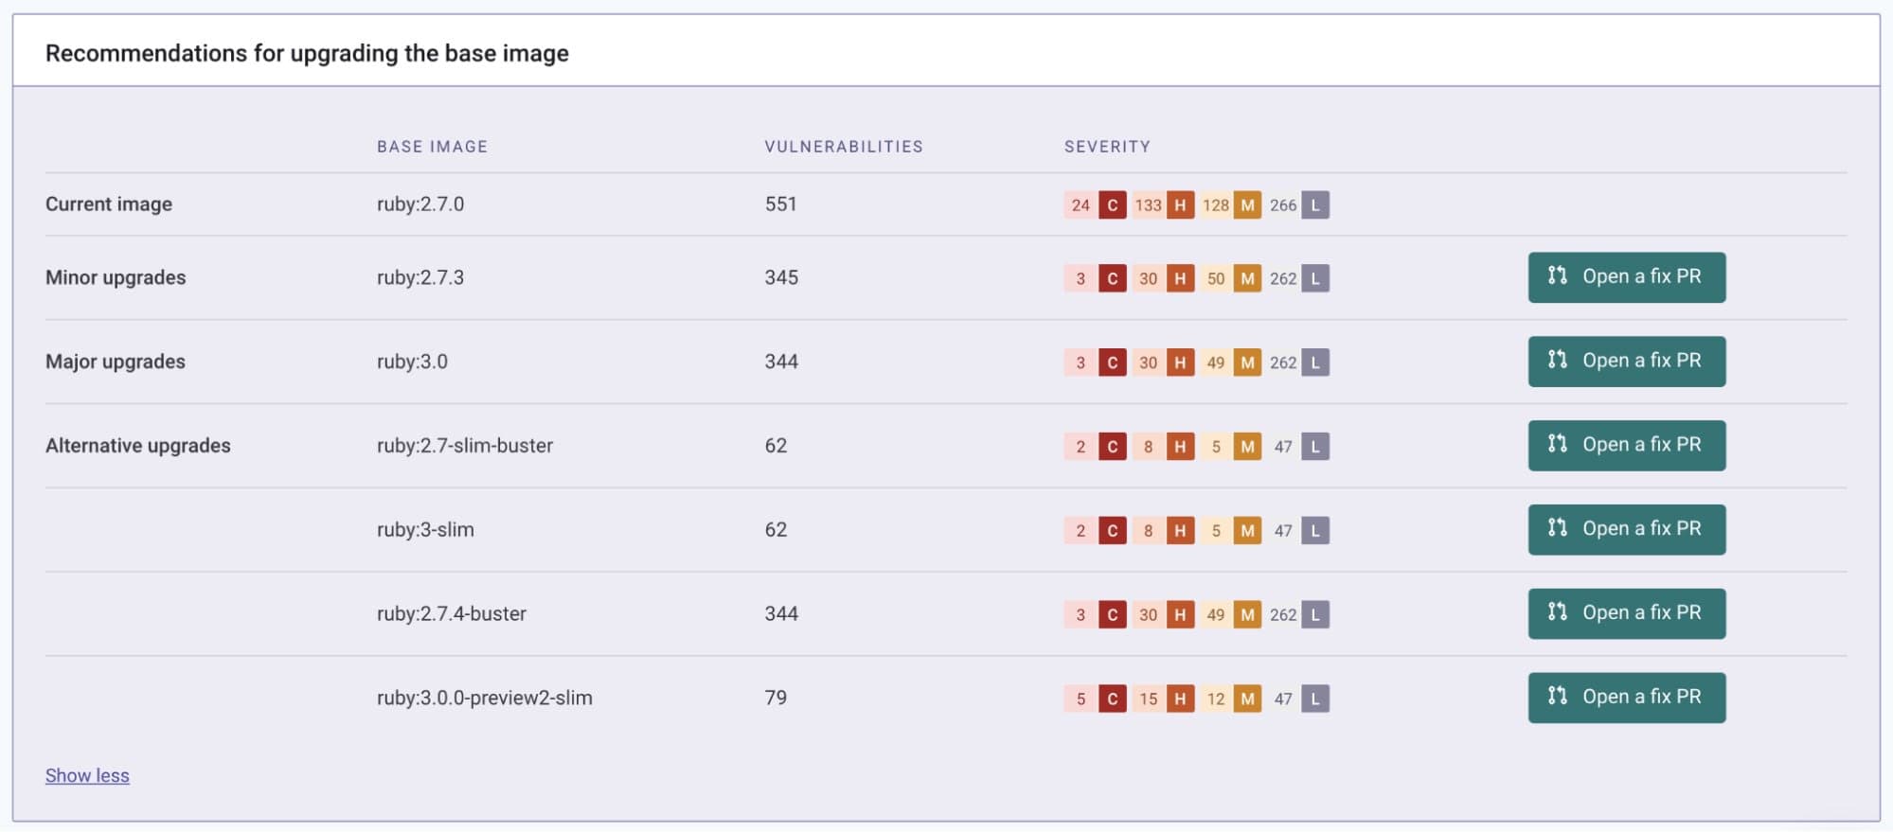This screenshot has width=1893, height=832.
Task: Click the BASE IMAGE column header
Action: [433, 147]
